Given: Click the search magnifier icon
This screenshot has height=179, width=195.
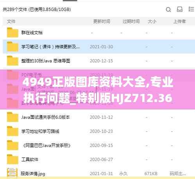Looking at the screenshot, I should click(x=168, y=9).
